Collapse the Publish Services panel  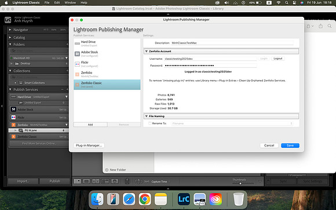pyautogui.click(x=10, y=89)
